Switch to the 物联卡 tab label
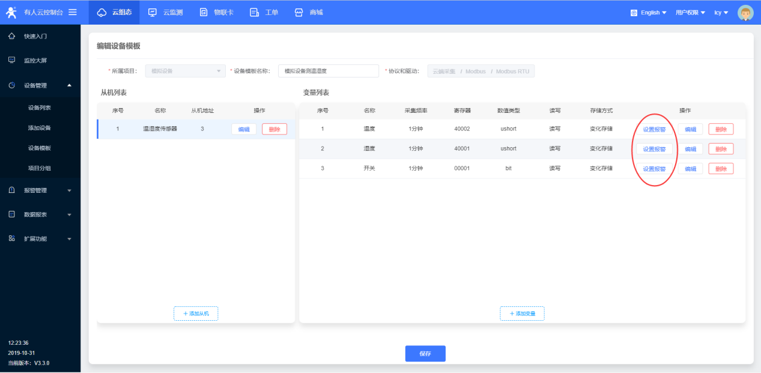The height and width of the screenshot is (373, 761). (224, 13)
